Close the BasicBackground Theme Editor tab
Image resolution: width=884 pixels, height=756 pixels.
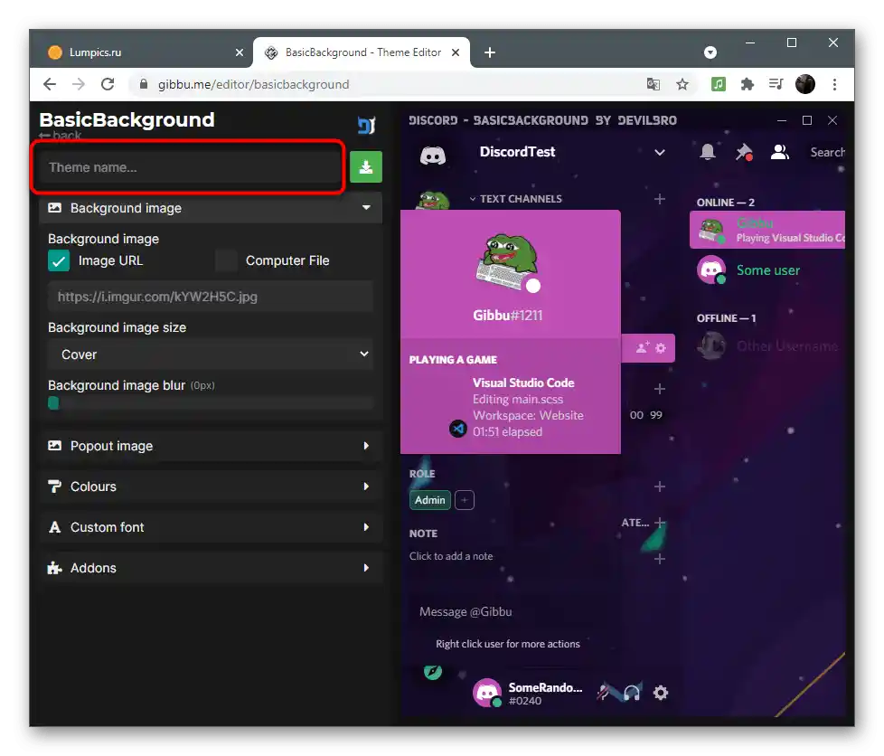(456, 52)
